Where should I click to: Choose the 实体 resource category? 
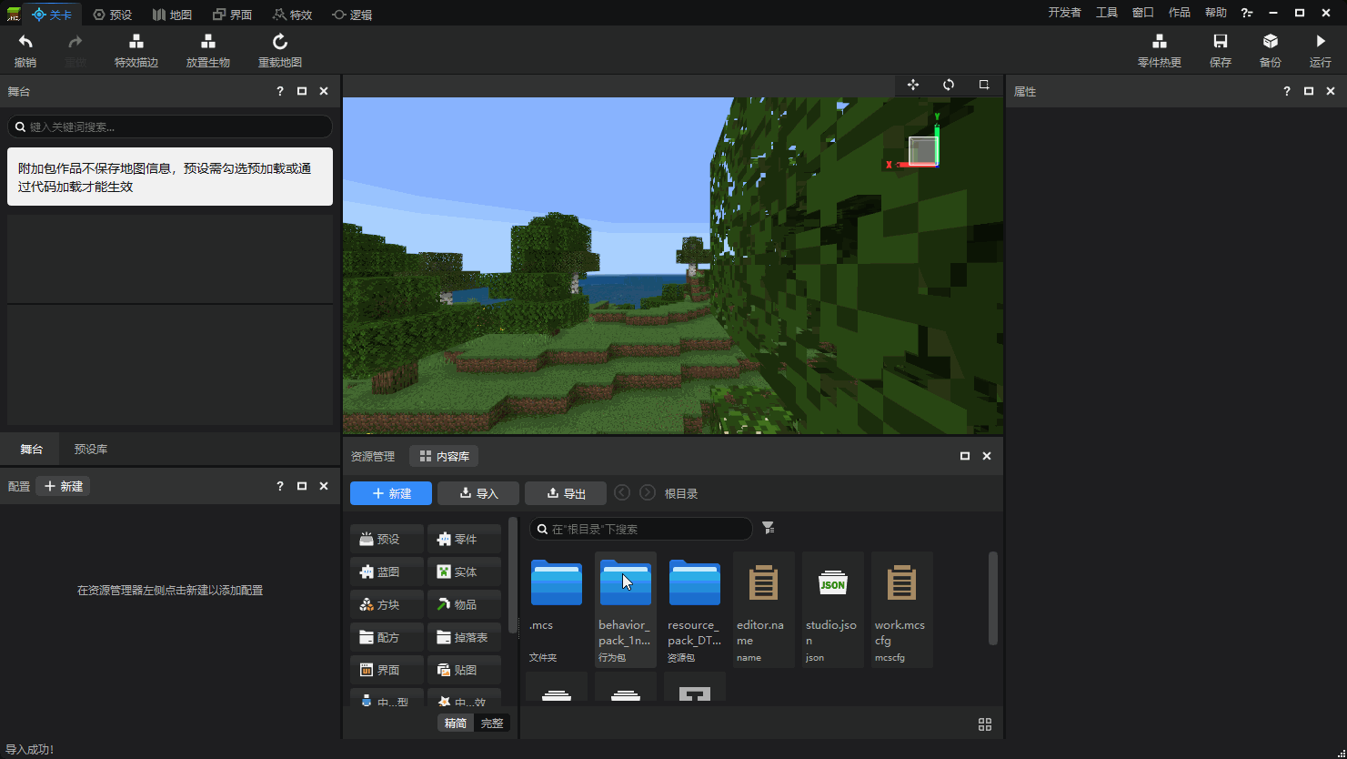click(x=465, y=572)
